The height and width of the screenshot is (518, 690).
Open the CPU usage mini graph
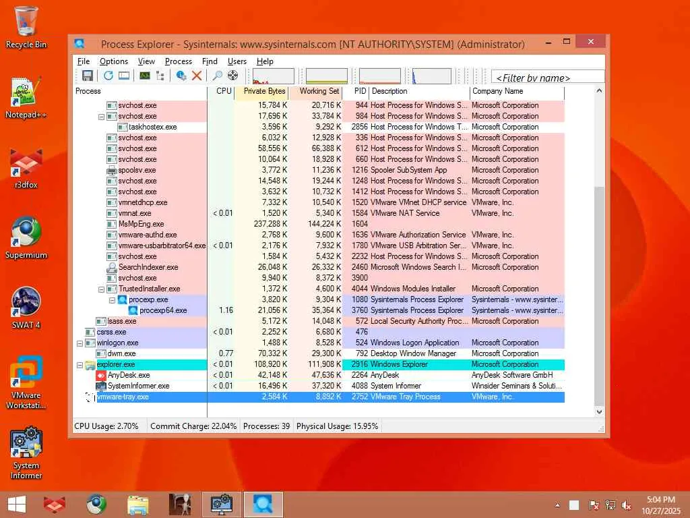point(274,76)
